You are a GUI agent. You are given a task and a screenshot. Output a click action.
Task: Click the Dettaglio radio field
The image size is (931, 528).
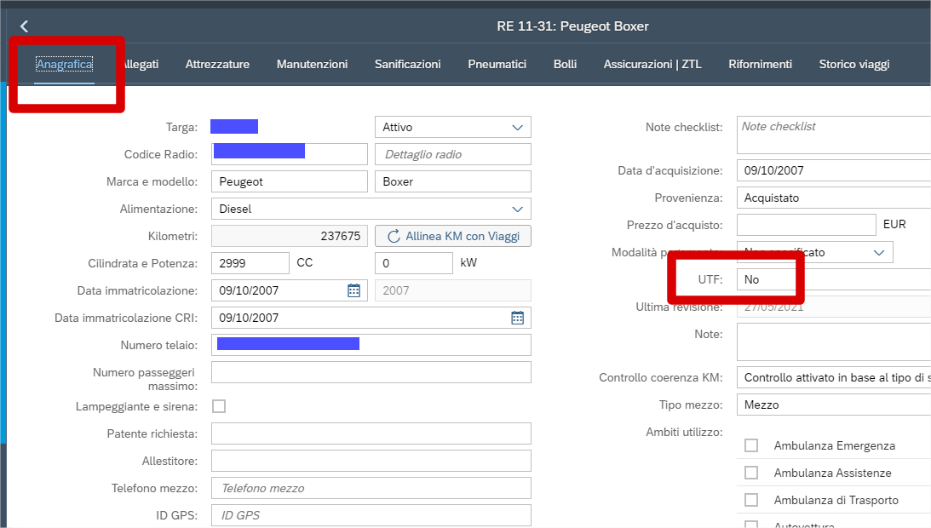tap(452, 154)
